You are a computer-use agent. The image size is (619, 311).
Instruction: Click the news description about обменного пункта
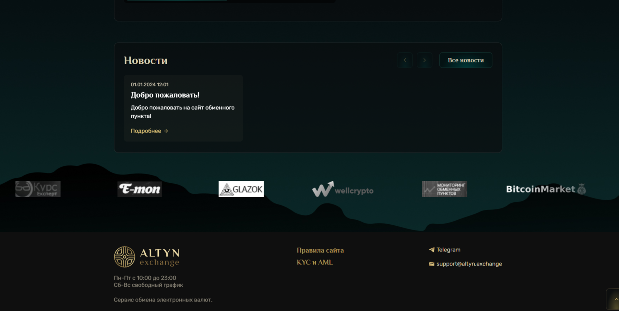pos(182,112)
